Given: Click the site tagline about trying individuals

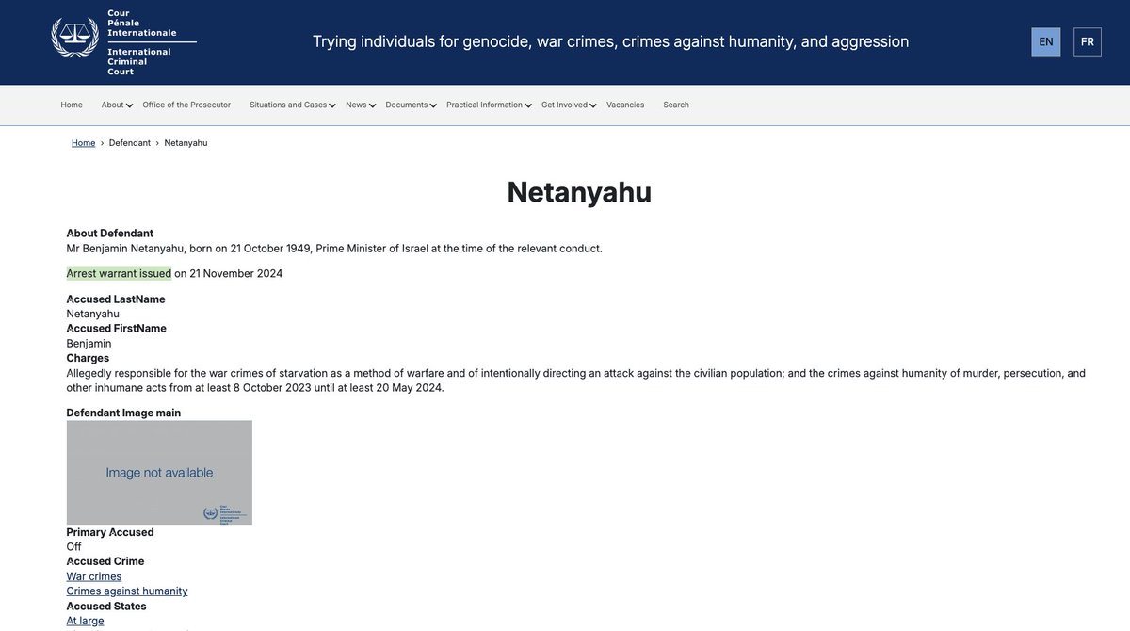Looking at the screenshot, I should pos(611,41).
